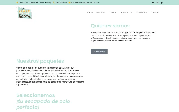Image resolution: width=179 pixels, height=112 pixels.
Task: Go to the Inicio menu item
Action: point(90,12)
